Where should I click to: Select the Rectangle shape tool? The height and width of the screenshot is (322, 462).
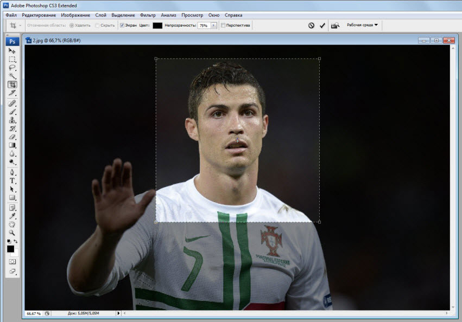coord(12,197)
